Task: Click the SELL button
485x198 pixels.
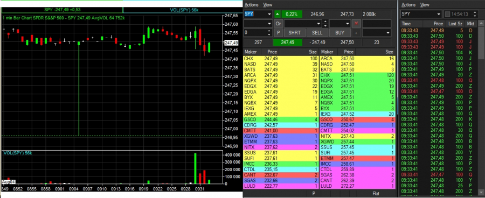Action: click(317, 33)
